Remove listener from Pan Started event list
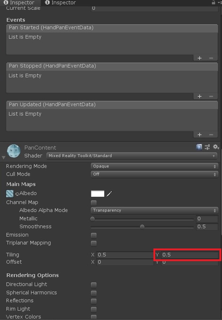The height and width of the screenshot is (320, 222). tap(211, 58)
